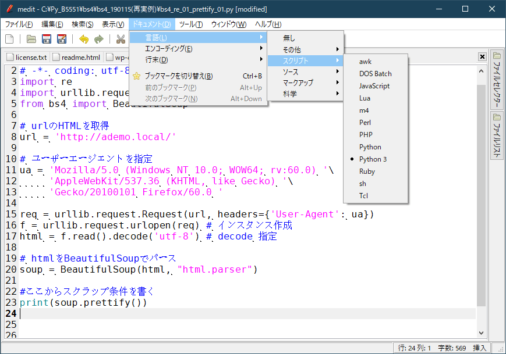Set the language to PHP

(376, 135)
